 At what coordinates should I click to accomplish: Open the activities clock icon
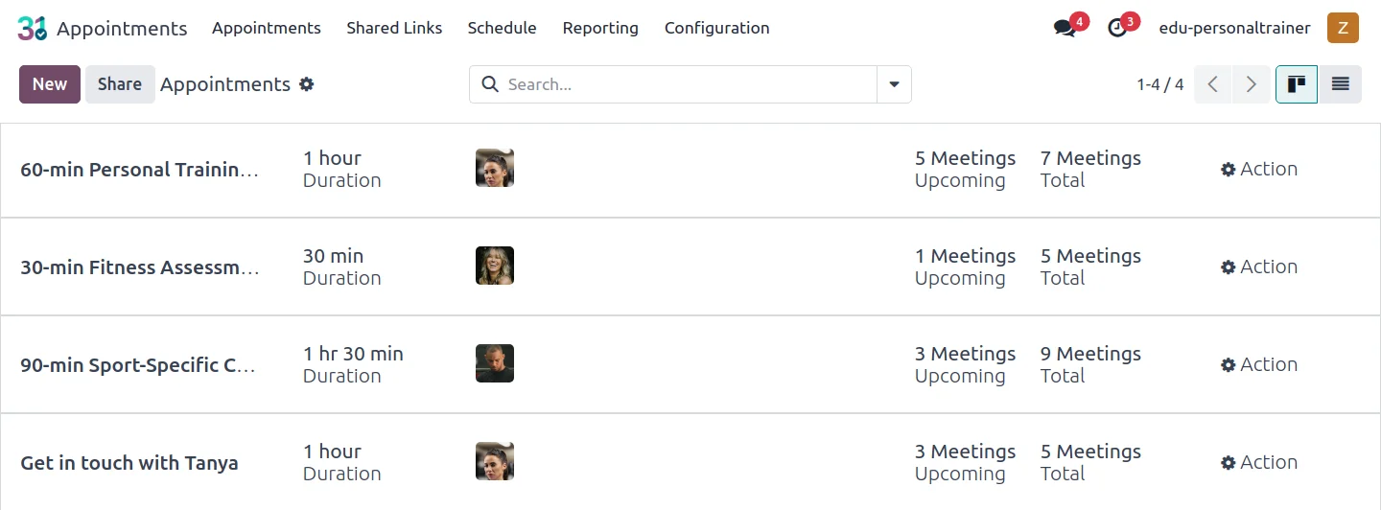pyautogui.click(x=1117, y=28)
